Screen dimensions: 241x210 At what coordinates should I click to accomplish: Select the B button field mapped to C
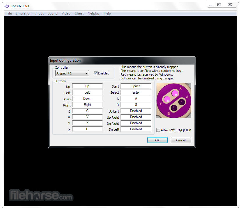(x=87, y=111)
